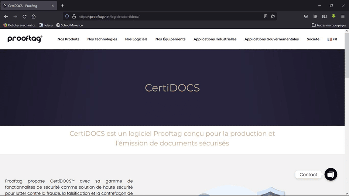Open the Firefox library icon
349x196 pixels.
315,17
